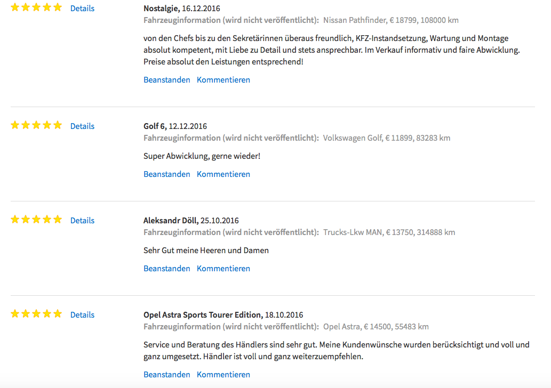
Task: Click Beanstanden under Opel Astra review
Action: point(166,375)
